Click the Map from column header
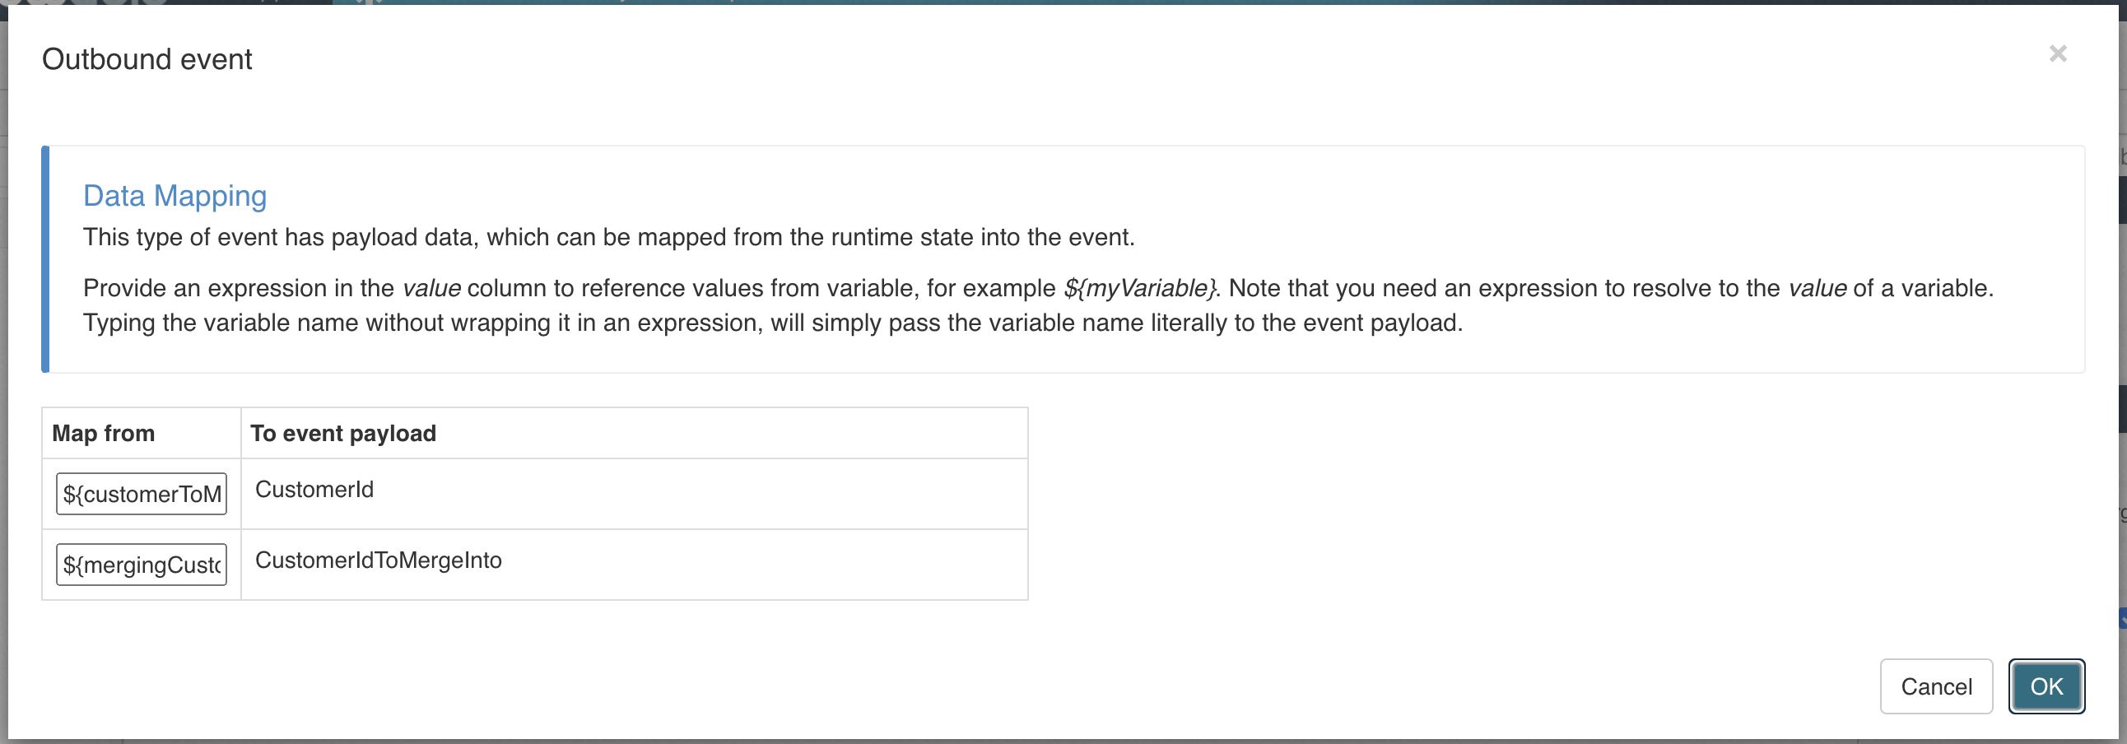2127x744 pixels. (x=102, y=433)
